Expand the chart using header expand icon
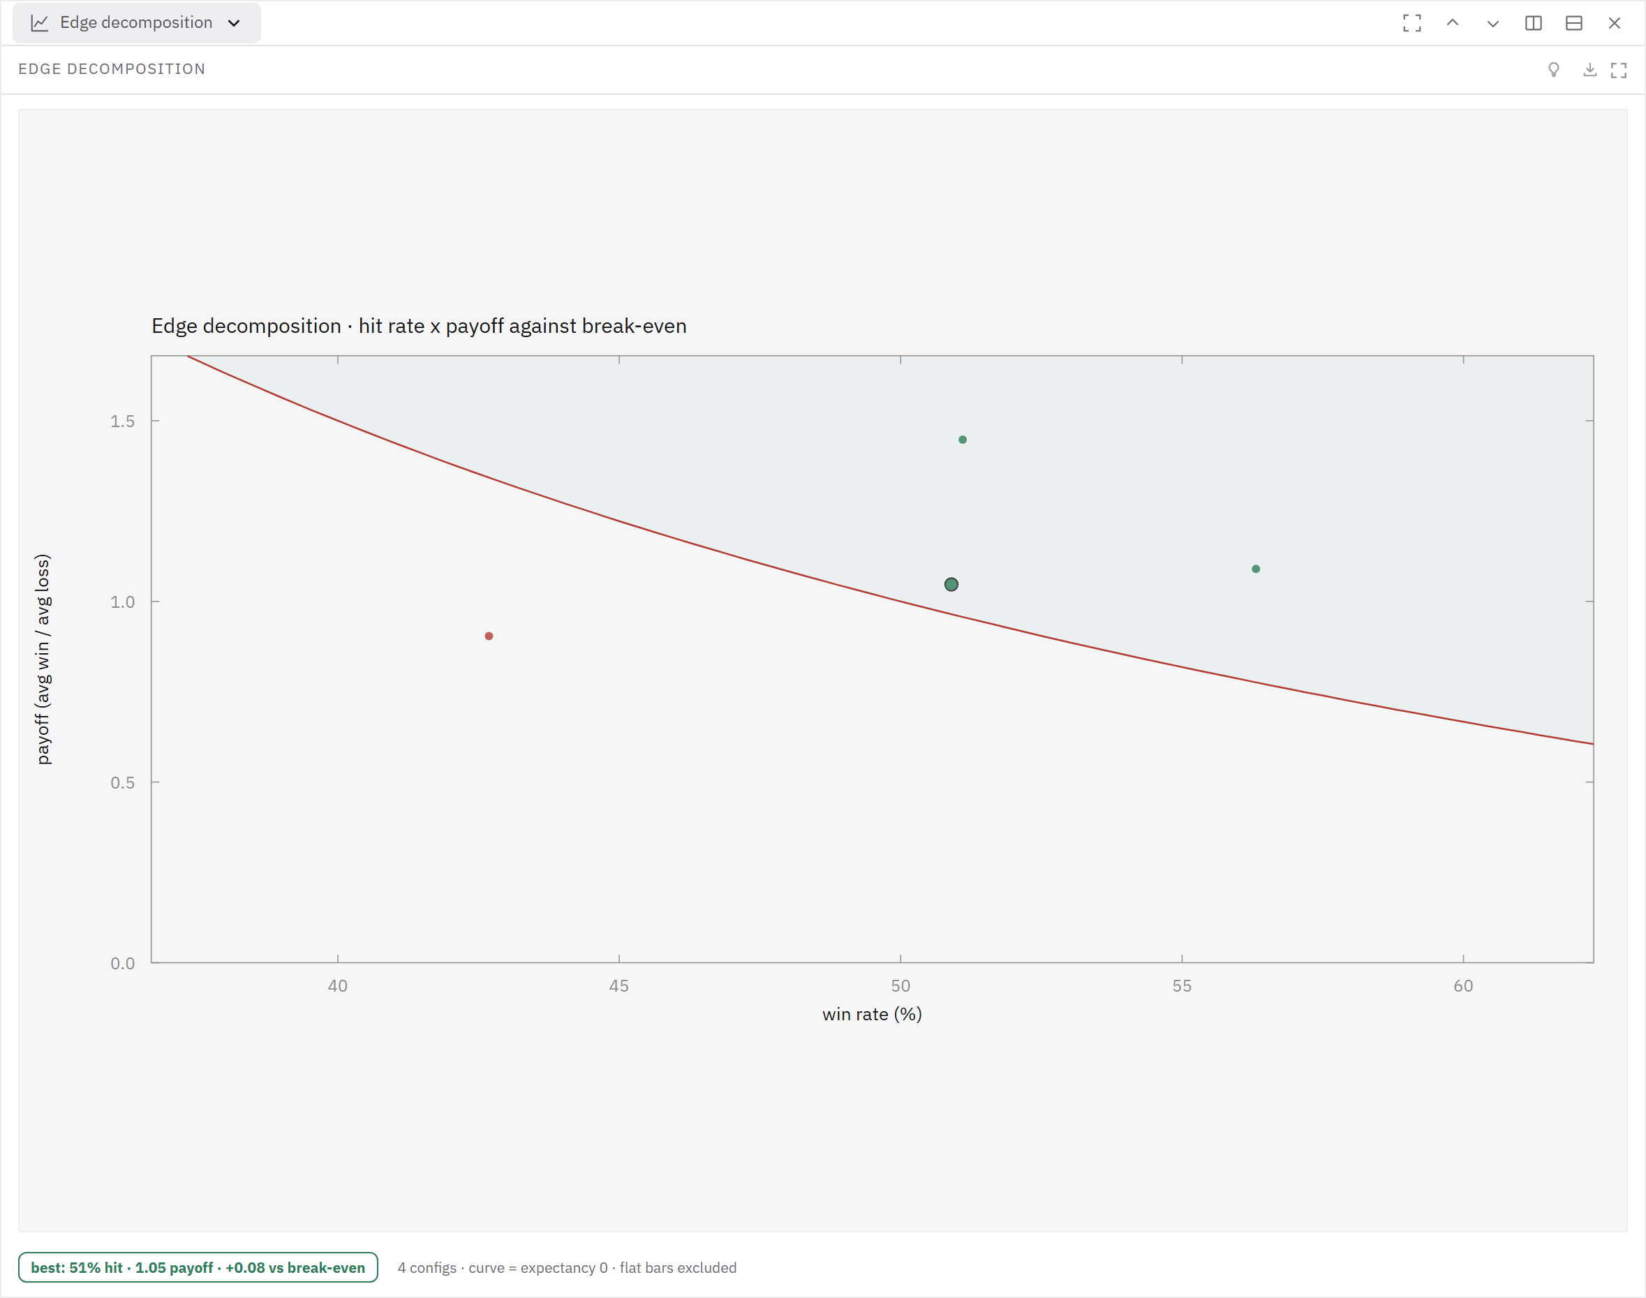1646x1298 pixels. (1619, 70)
